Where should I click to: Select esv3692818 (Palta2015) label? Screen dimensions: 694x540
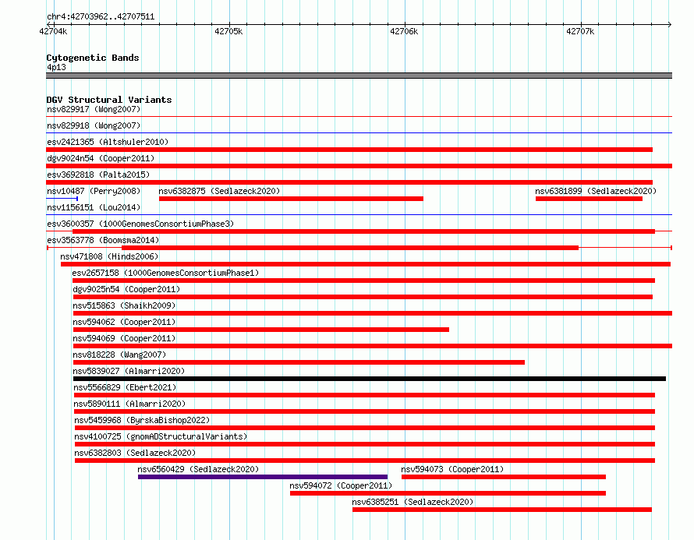[98, 175]
